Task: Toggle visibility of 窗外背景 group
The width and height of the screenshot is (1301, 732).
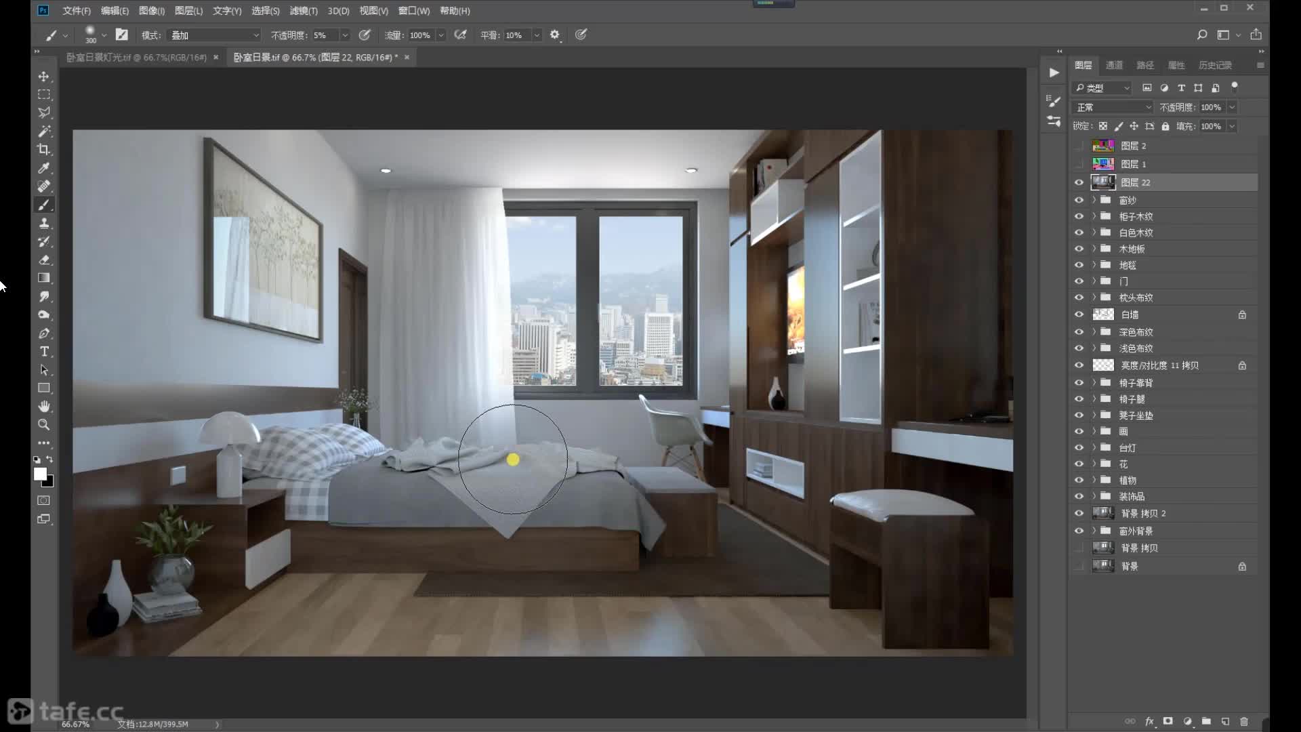Action: [x=1079, y=531]
